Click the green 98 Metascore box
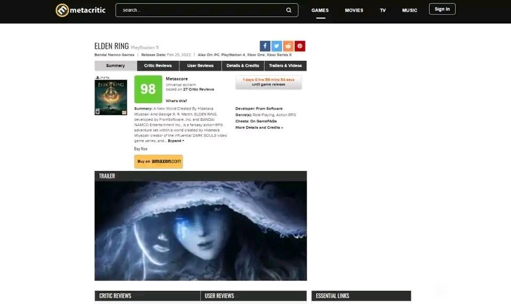The width and height of the screenshot is (511, 304). coord(148,89)
